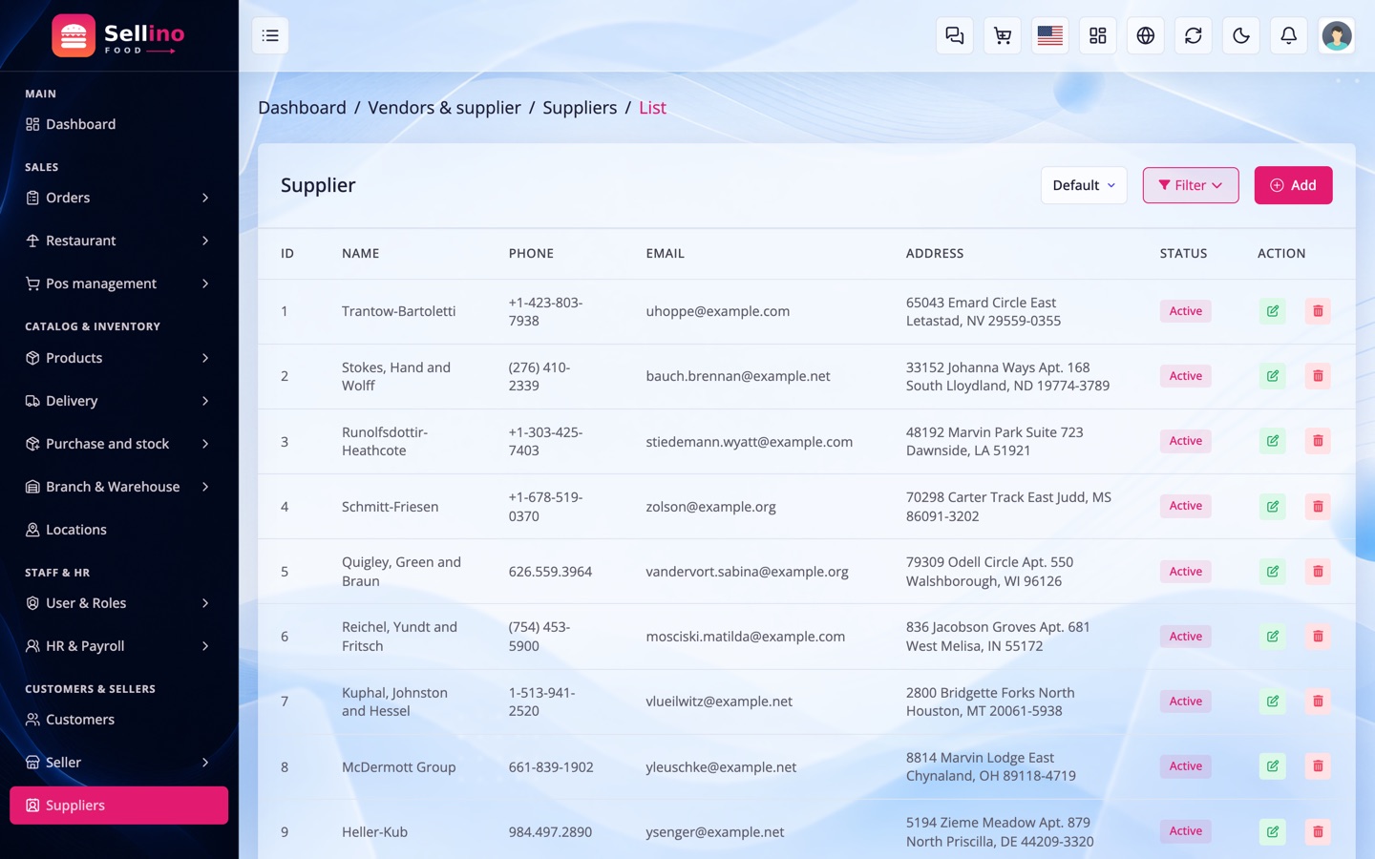Expand the Delivery sidebar menu
The height and width of the screenshot is (859, 1375).
(118, 401)
